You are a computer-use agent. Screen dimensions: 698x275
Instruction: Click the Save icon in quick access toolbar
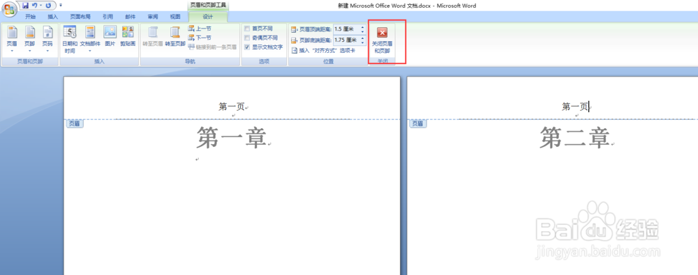point(25,6)
